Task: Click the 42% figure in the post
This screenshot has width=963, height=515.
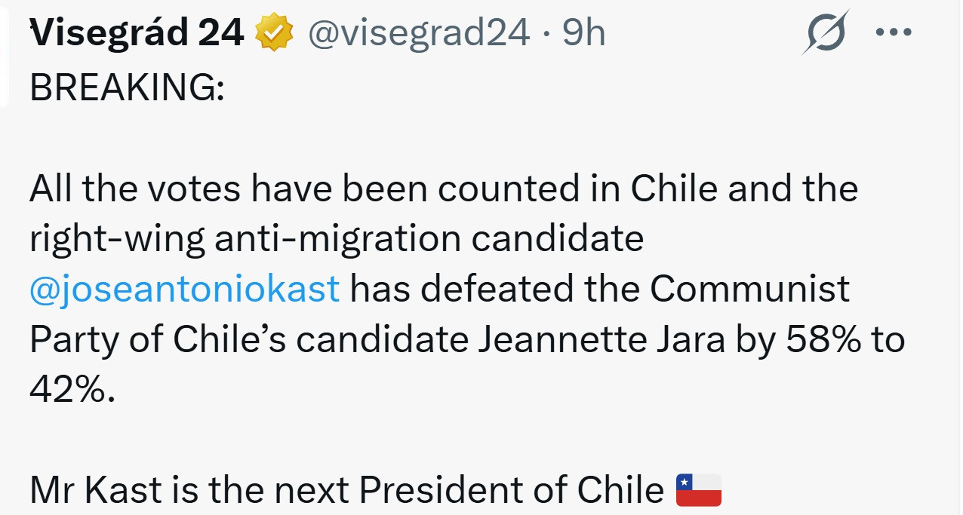Action: [72, 391]
